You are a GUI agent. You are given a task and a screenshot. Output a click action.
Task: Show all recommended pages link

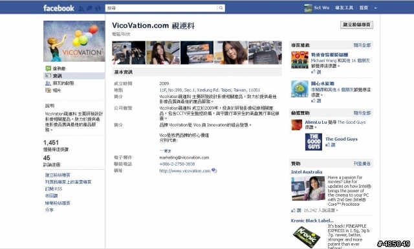point(362,45)
